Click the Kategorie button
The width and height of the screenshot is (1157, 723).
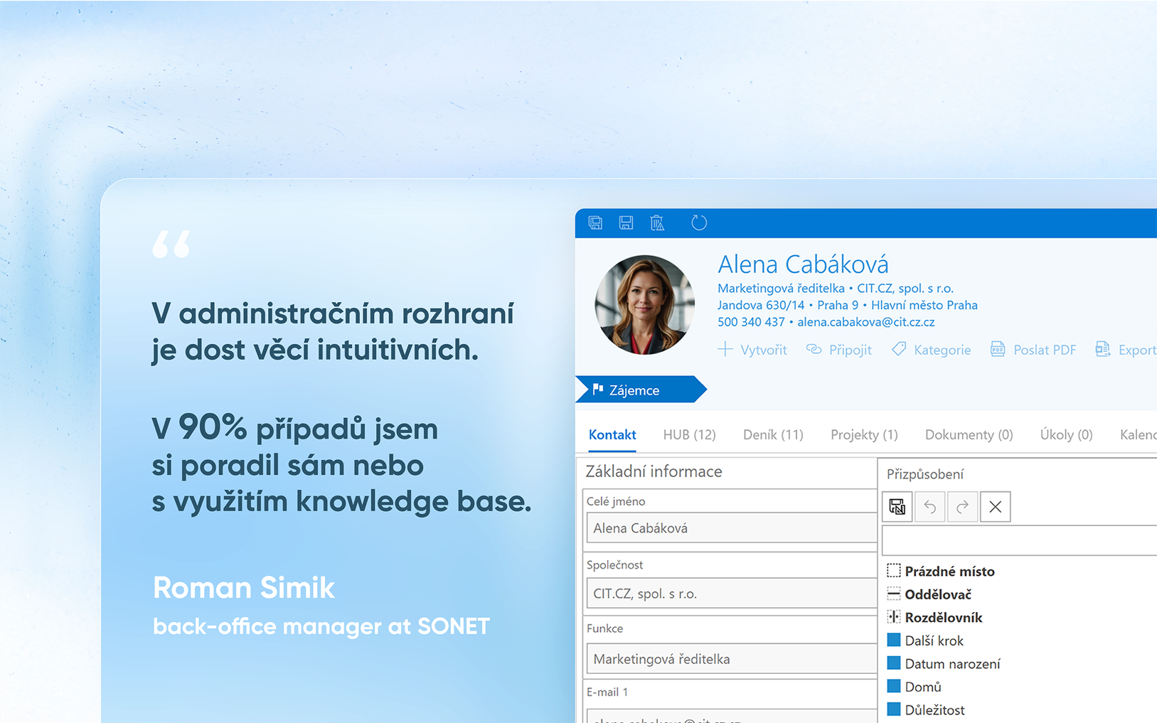tap(932, 349)
